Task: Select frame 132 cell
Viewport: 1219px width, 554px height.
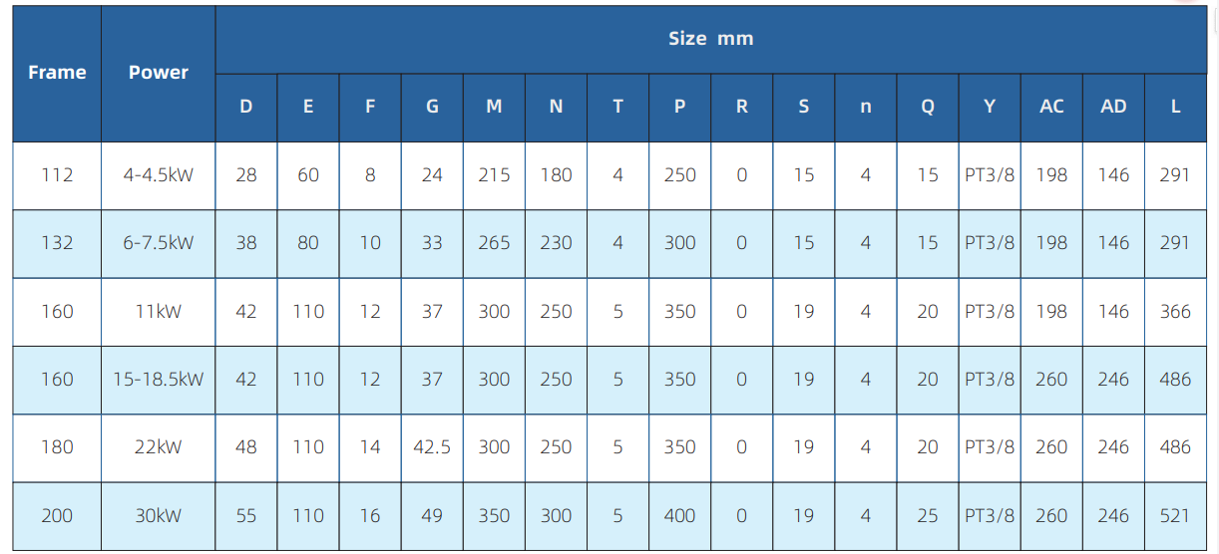Action: (x=57, y=243)
